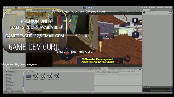The image size is (174, 97).
Task: Click the Console Clear button
Action: (x=96, y=70)
